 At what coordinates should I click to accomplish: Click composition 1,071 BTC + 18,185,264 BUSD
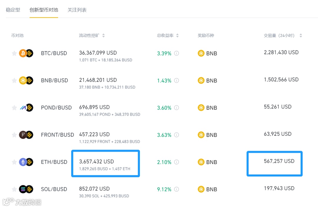[106, 60]
